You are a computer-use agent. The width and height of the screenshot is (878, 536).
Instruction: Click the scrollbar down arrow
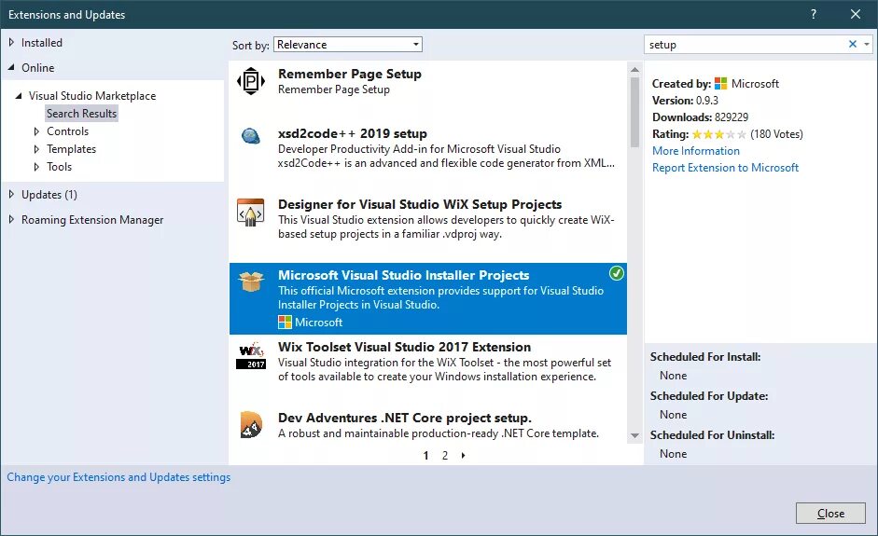pyautogui.click(x=634, y=435)
